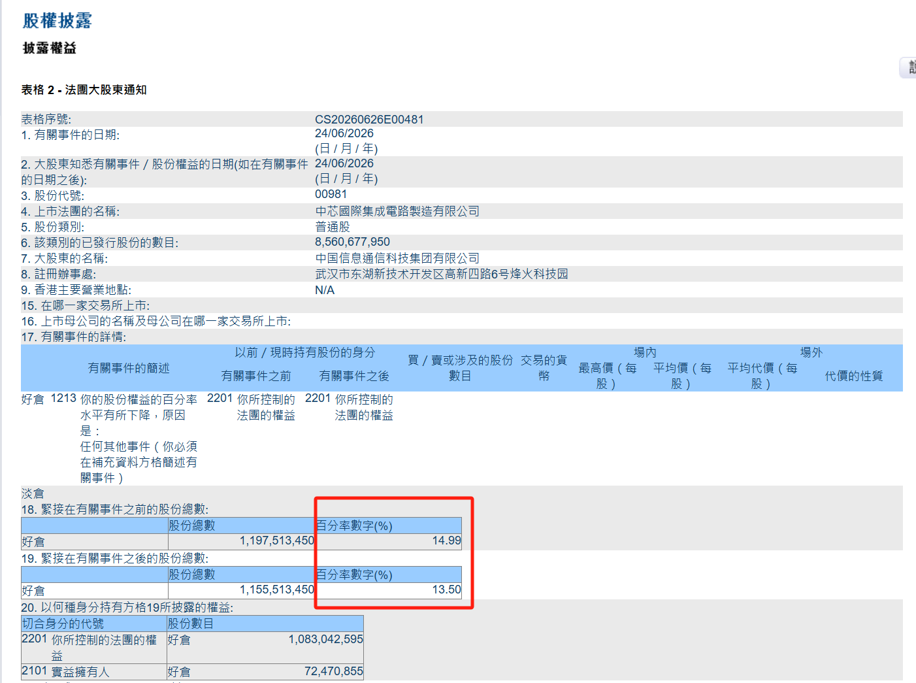Click the 股權披露 page heading
The image size is (916, 683).
tap(57, 20)
